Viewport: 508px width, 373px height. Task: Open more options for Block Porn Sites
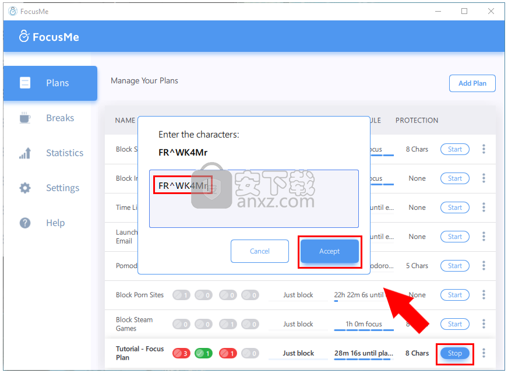(484, 294)
